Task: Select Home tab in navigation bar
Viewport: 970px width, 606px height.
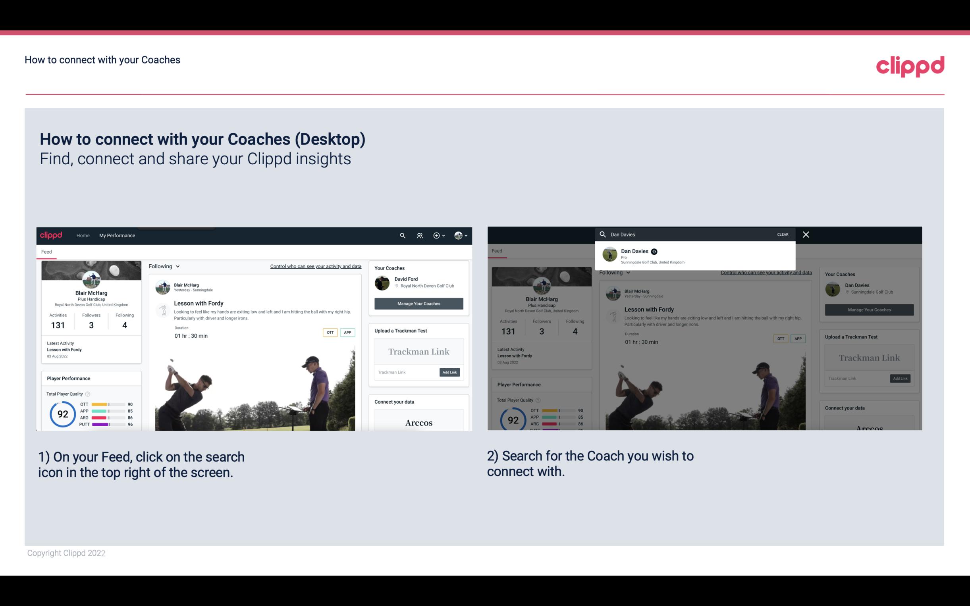Action: (83, 235)
